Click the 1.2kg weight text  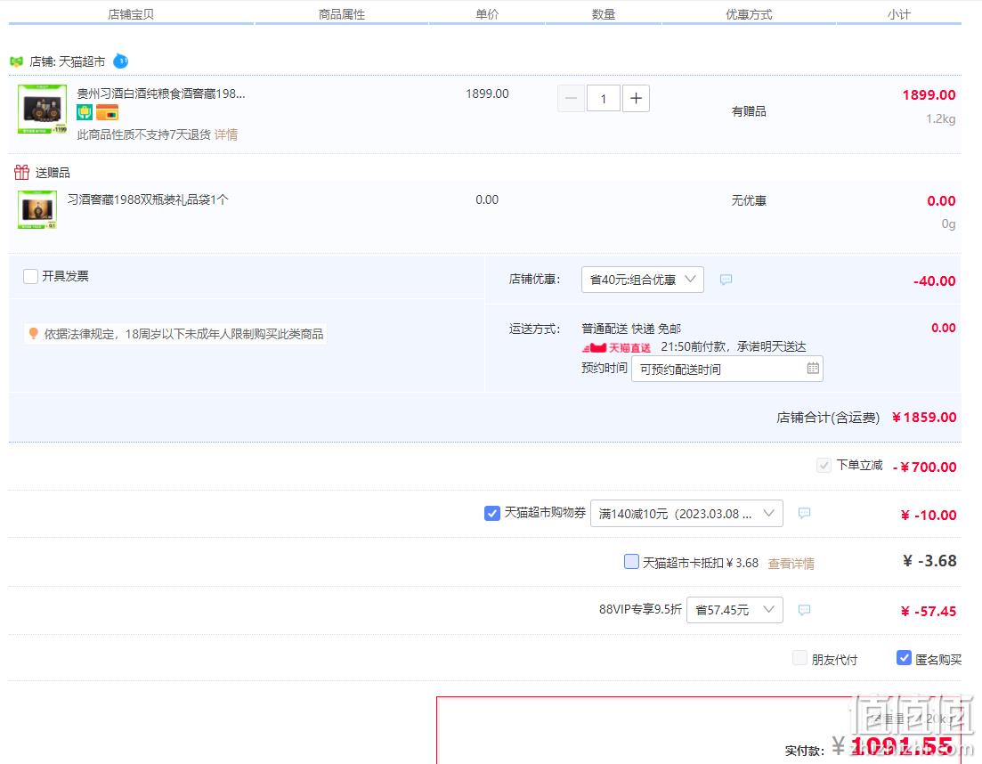click(941, 119)
